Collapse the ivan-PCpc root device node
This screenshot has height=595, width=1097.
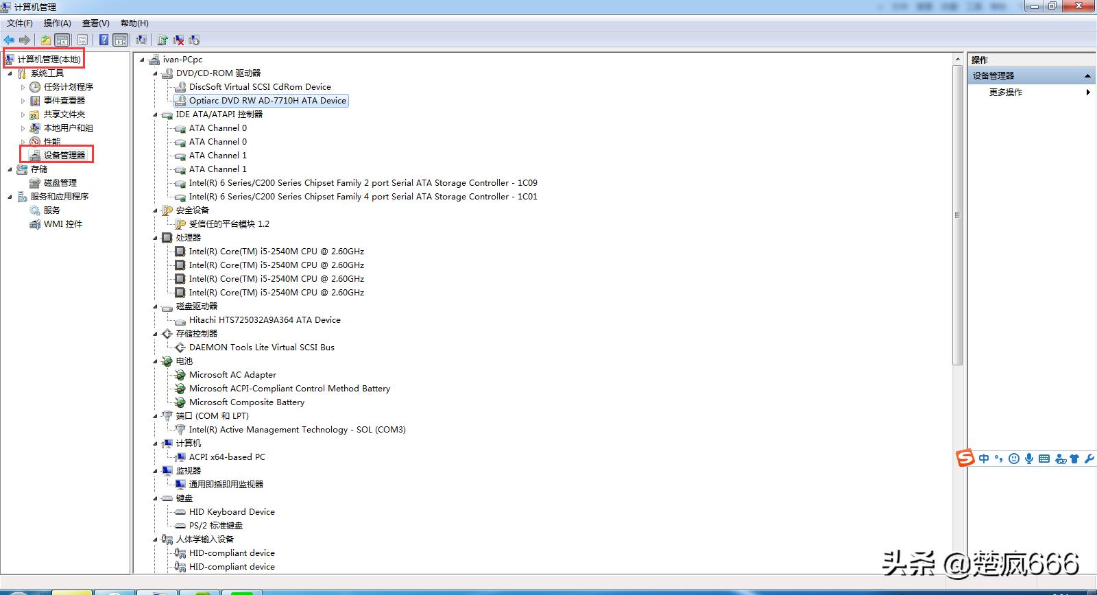(142, 60)
